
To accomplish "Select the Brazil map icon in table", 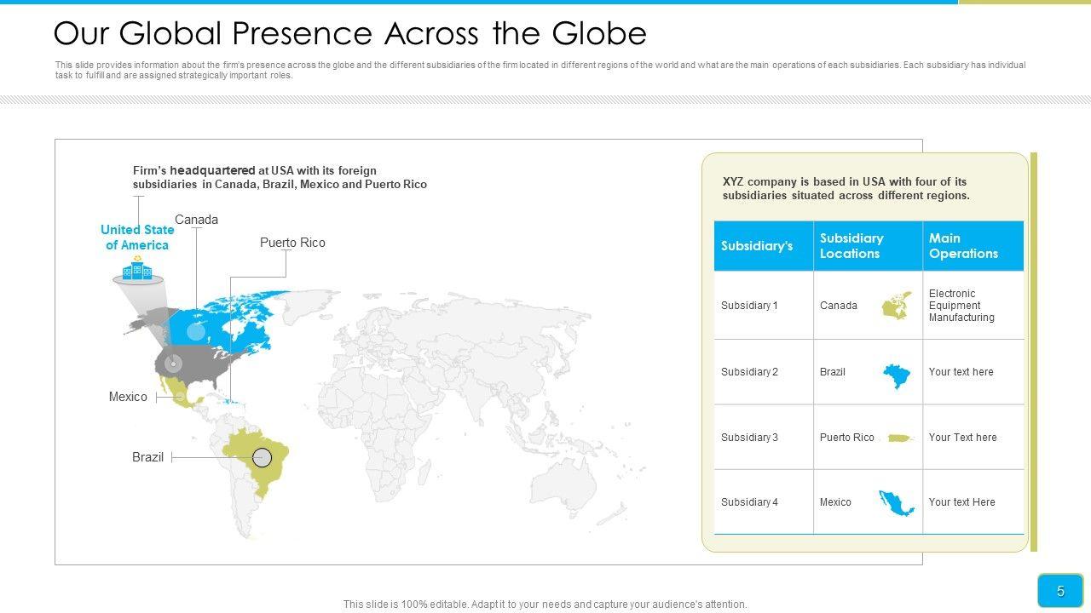I will (x=896, y=375).
